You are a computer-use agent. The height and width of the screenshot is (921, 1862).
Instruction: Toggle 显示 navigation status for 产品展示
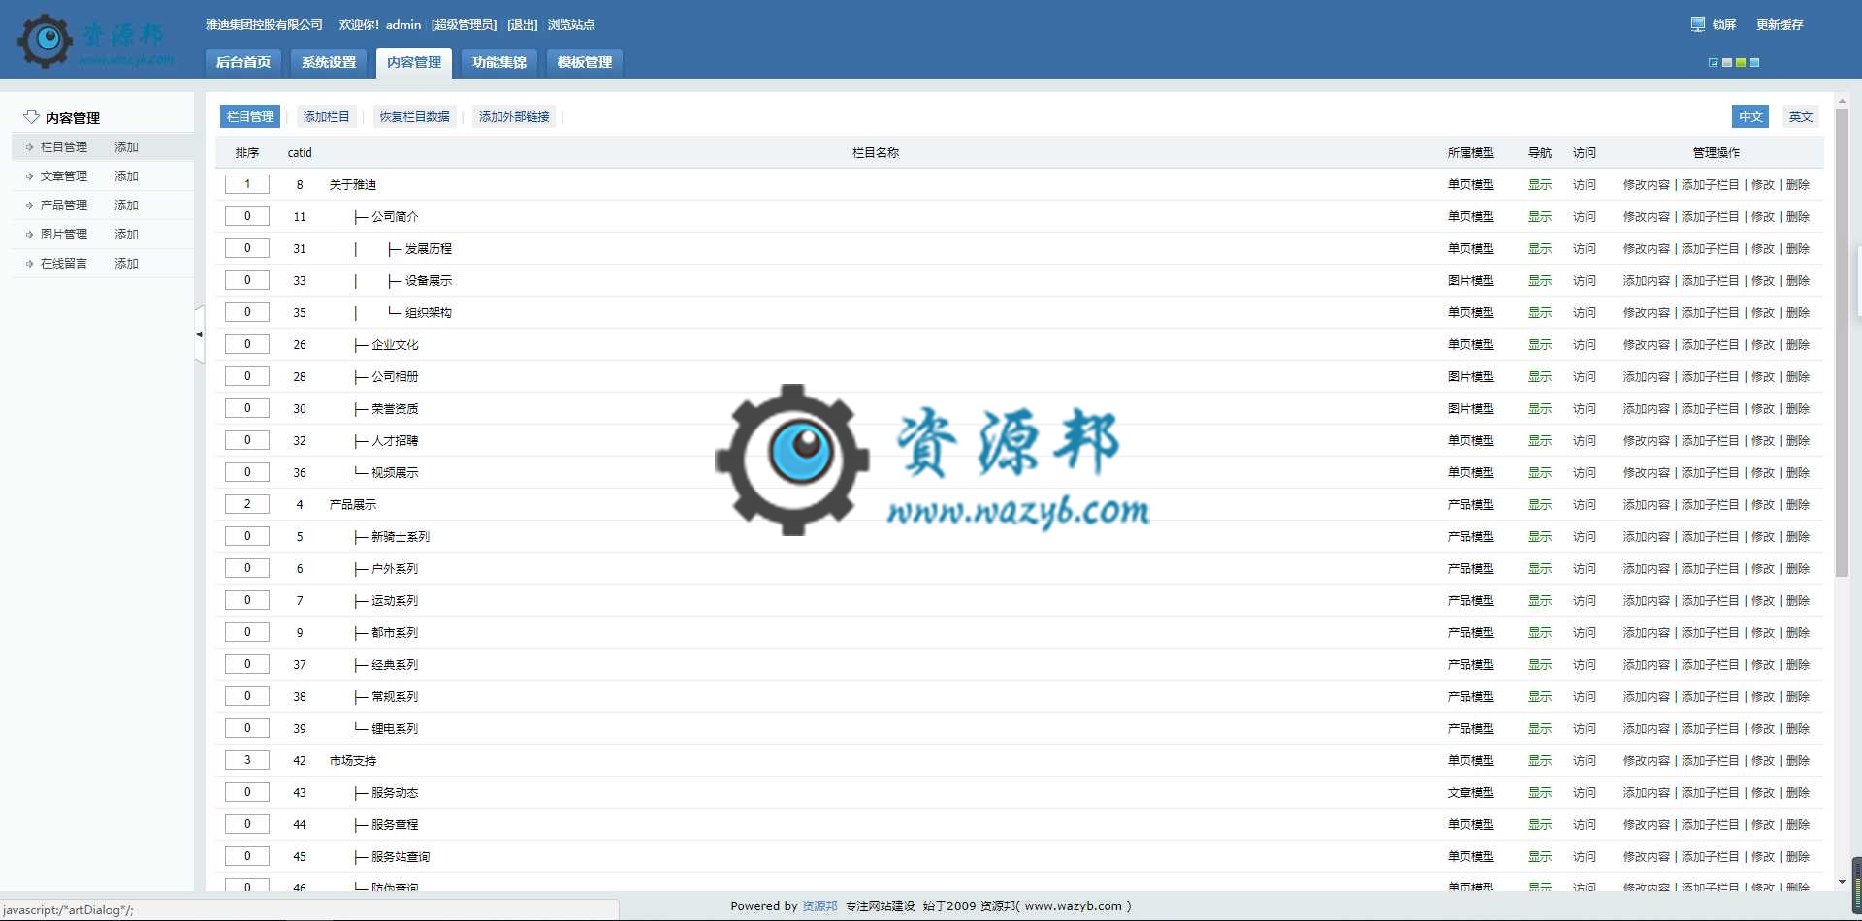(x=1540, y=505)
